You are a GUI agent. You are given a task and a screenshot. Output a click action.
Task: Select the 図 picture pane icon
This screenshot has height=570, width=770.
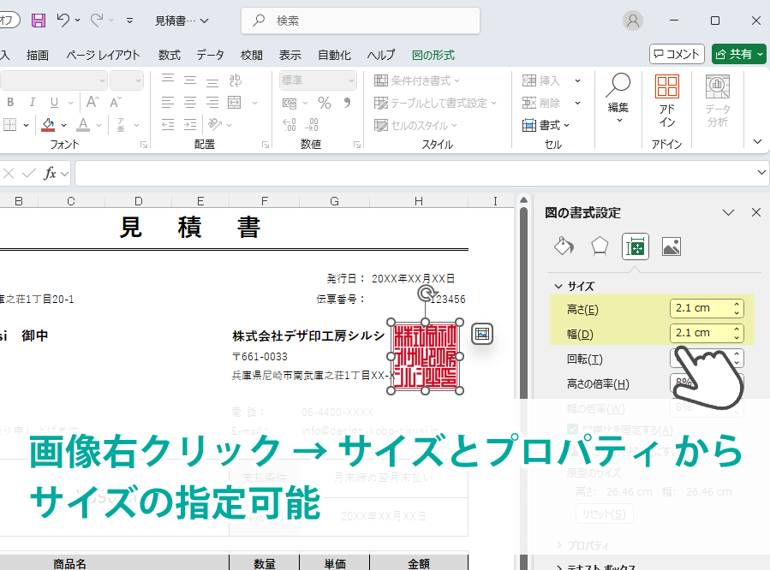click(672, 246)
